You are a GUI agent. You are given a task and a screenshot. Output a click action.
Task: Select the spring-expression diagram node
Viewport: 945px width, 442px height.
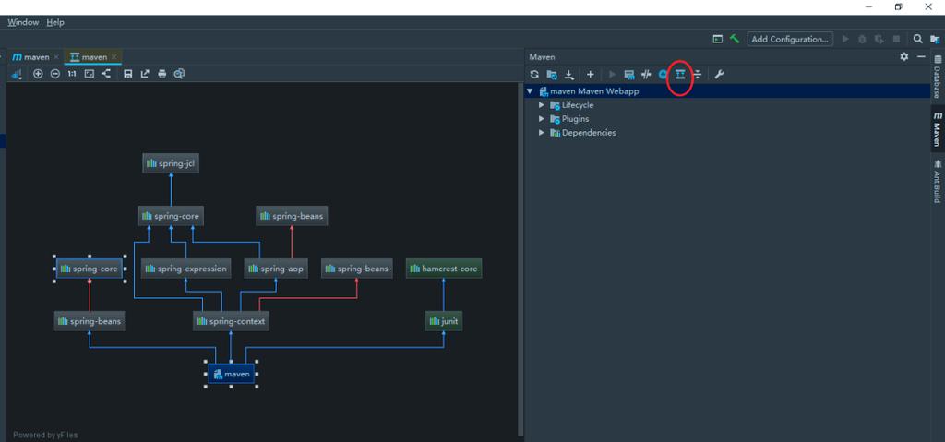pyautogui.click(x=186, y=269)
